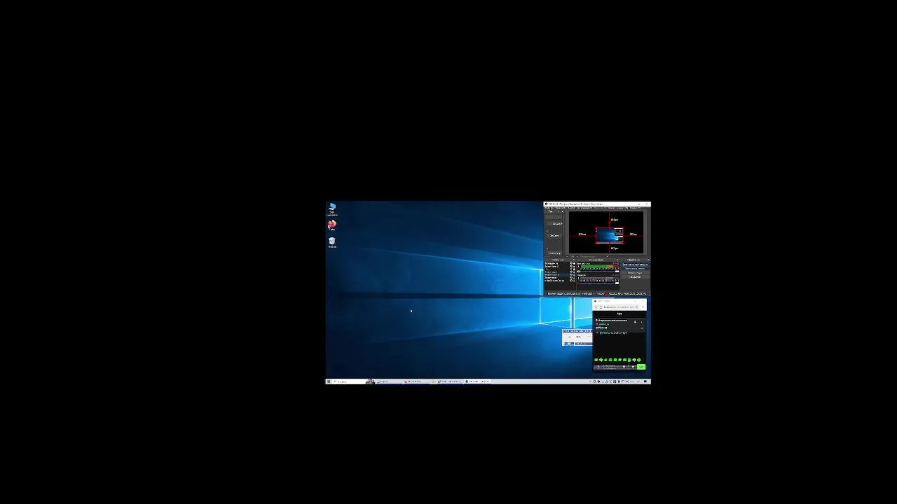The height and width of the screenshot is (504, 897).
Task: Toggle eye icon of first OBS source row
Action: (x=571, y=263)
